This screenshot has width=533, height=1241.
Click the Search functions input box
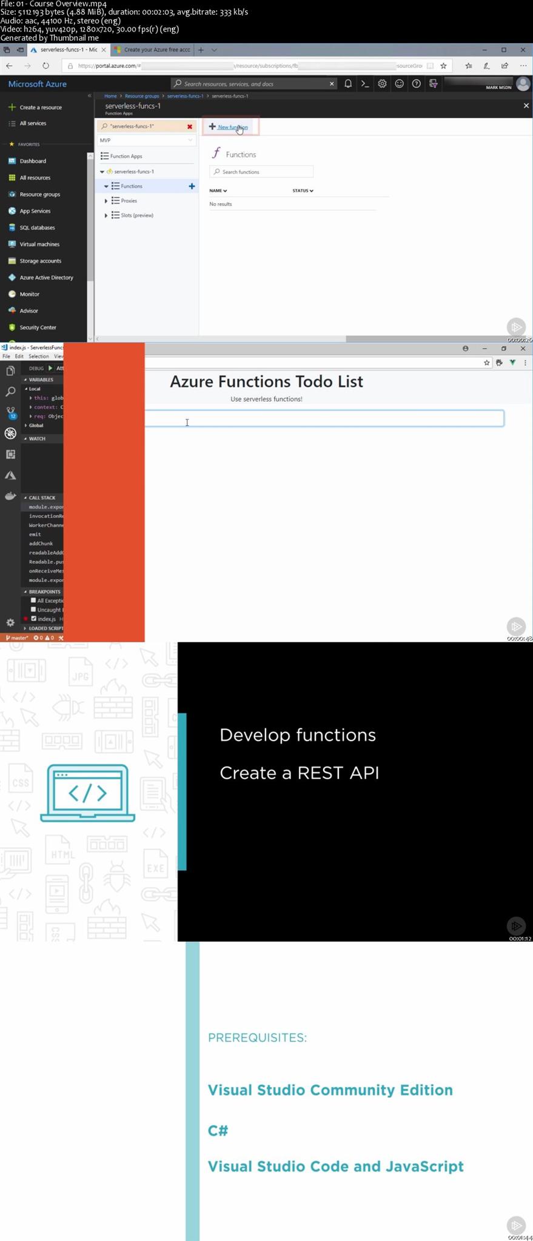(261, 171)
